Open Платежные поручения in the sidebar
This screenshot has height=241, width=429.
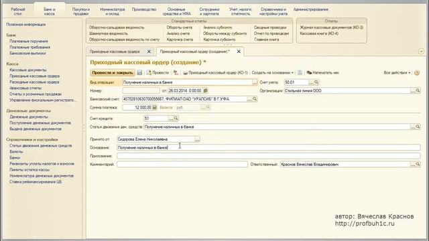pyautogui.click(x=29, y=41)
